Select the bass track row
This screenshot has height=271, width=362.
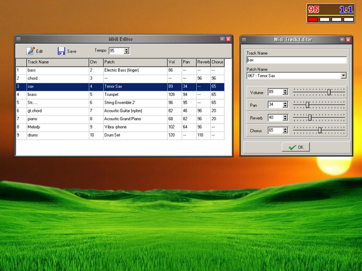point(120,70)
